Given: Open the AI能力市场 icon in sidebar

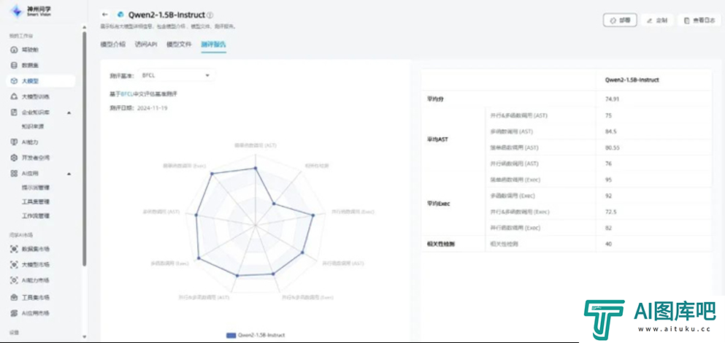Looking at the screenshot, I should point(14,280).
